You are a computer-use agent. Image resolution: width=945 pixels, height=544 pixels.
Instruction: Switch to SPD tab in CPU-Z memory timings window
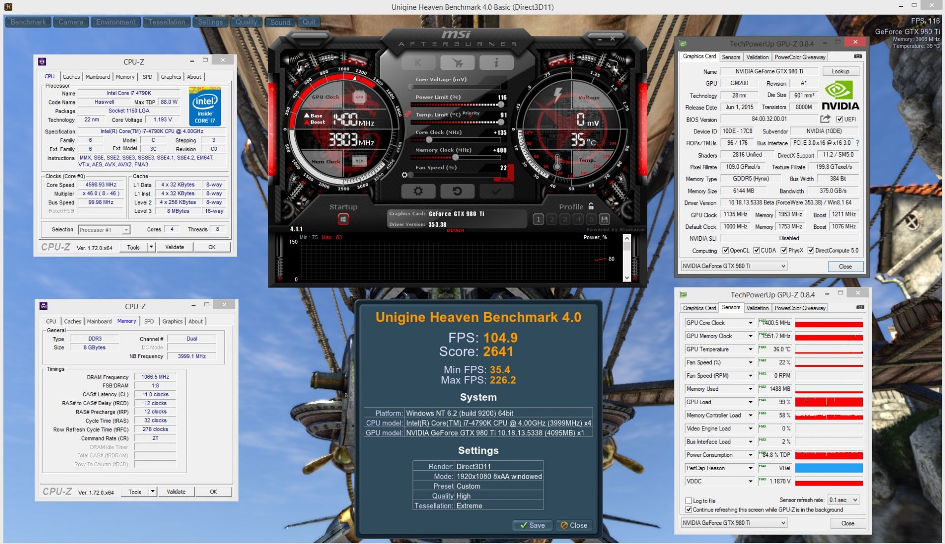[149, 321]
